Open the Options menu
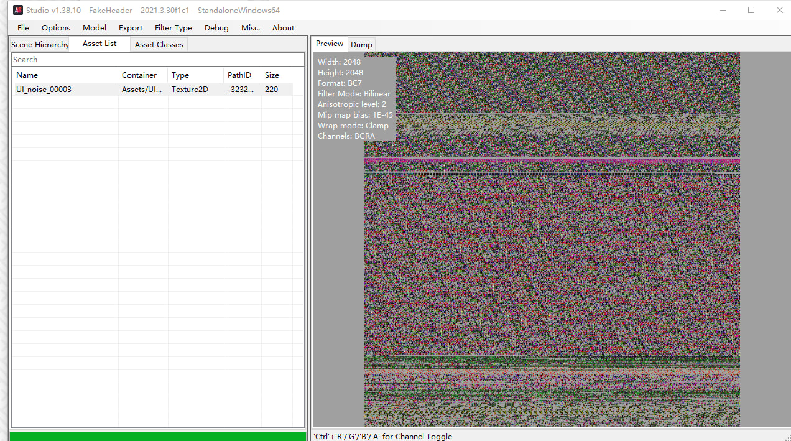The image size is (791, 441). pyautogui.click(x=56, y=27)
